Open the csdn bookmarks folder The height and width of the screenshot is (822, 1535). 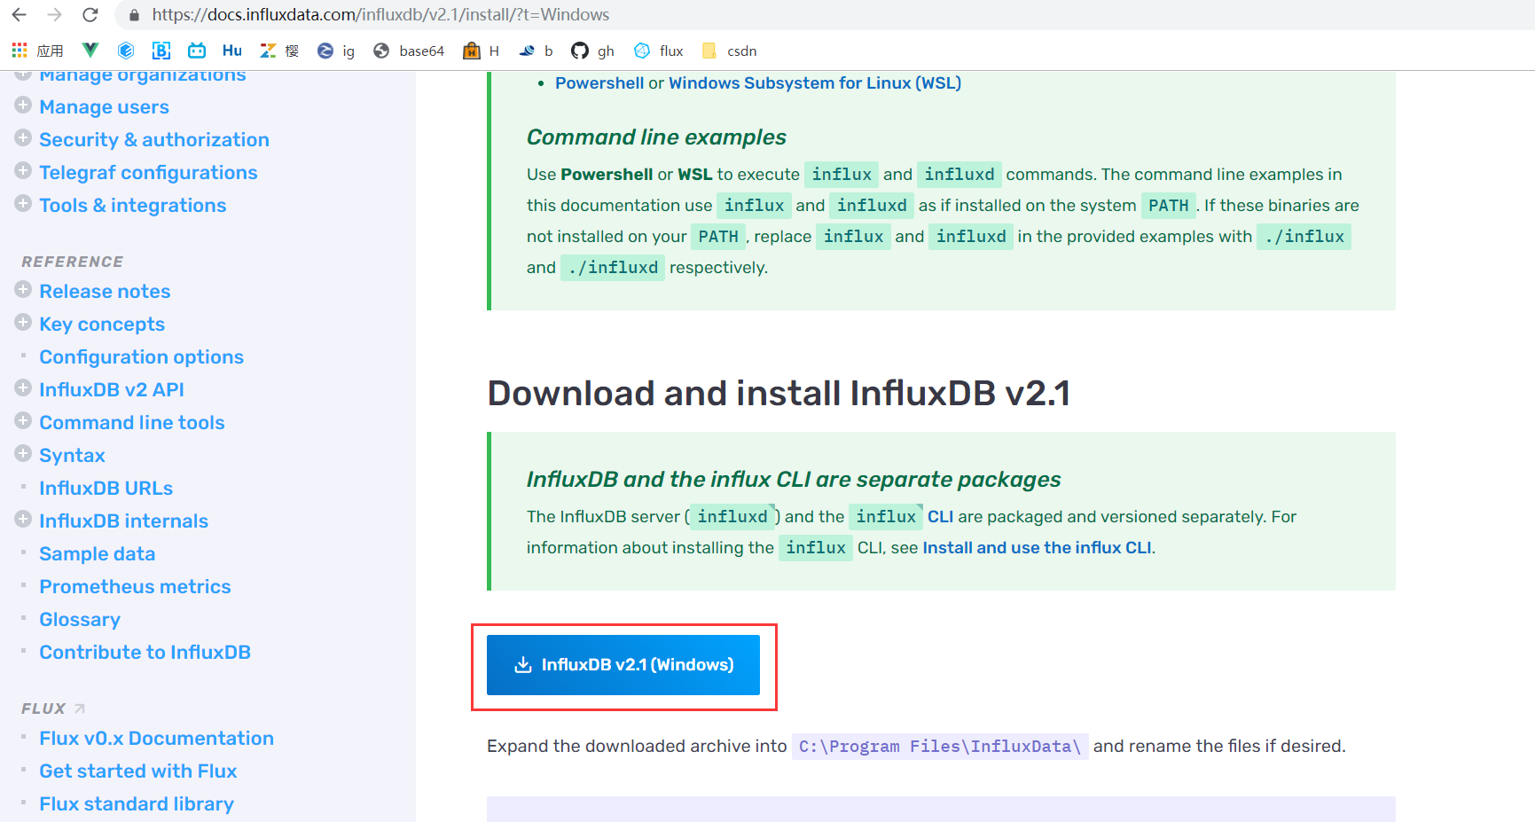(729, 51)
